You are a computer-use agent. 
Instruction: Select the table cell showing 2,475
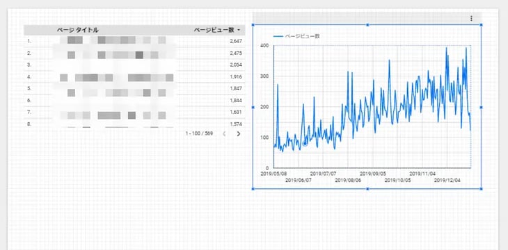click(x=236, y=53)
